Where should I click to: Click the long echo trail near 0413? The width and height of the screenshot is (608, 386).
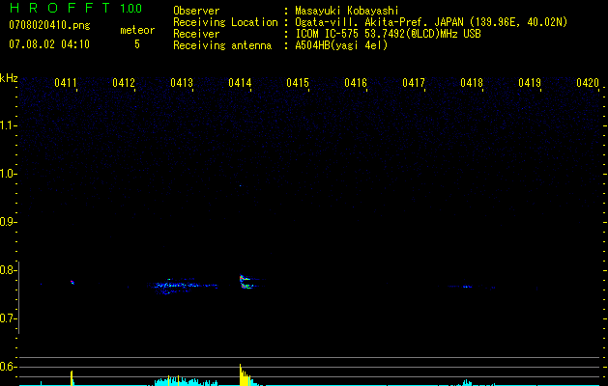(183, 286)
